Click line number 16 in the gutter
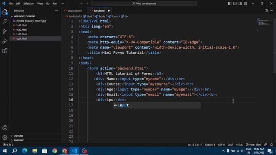 pyautogui.click(x=71, y=99)
